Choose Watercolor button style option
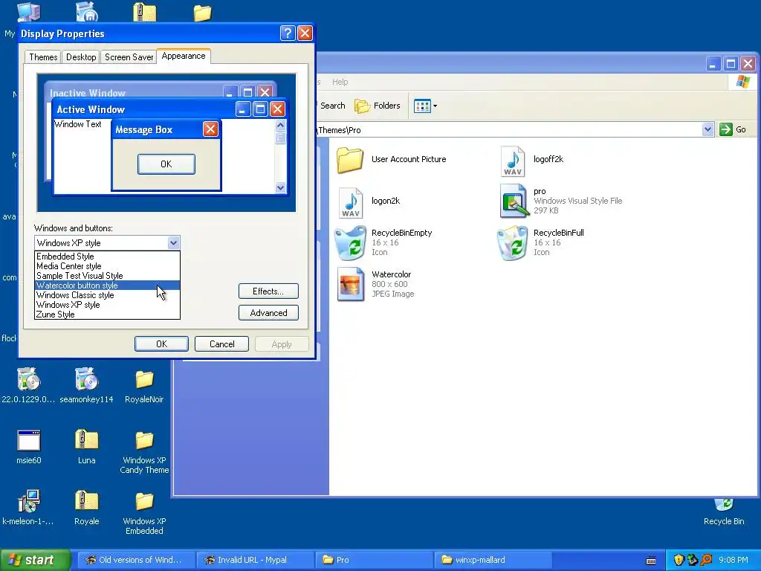Screen dimensions: 761x571 [107, 285]
